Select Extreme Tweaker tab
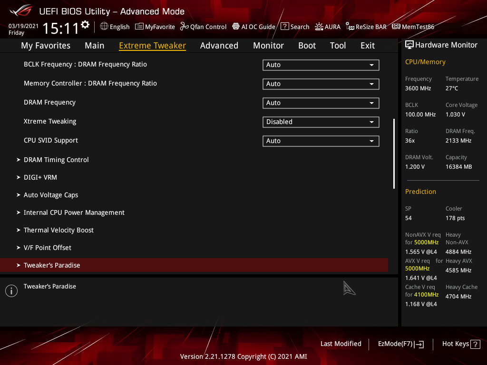 [x=153, y=46]
